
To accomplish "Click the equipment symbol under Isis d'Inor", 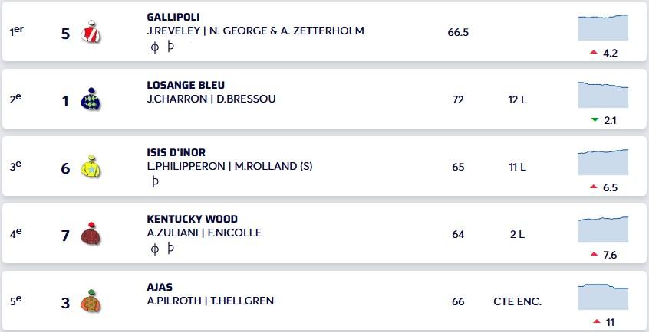I will coord(155,182).
